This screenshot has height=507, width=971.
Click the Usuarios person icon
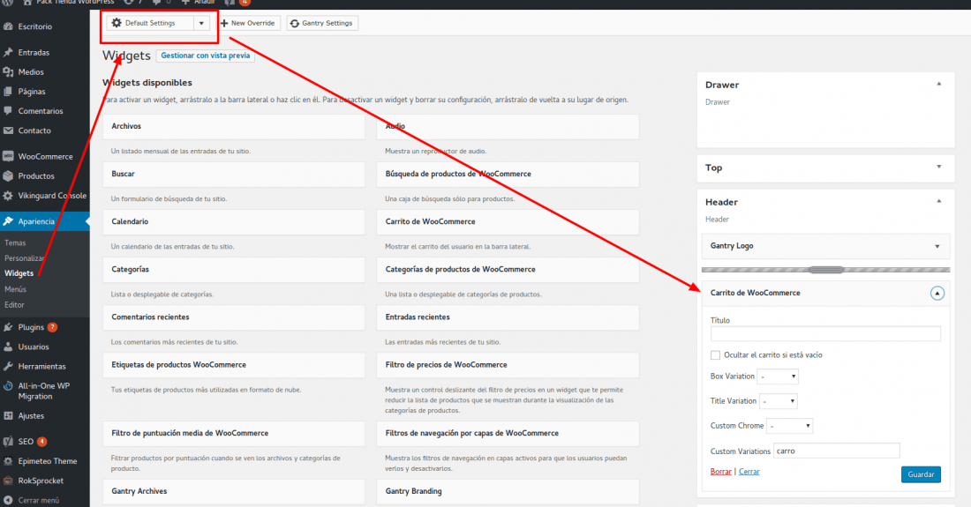(8, 347)
